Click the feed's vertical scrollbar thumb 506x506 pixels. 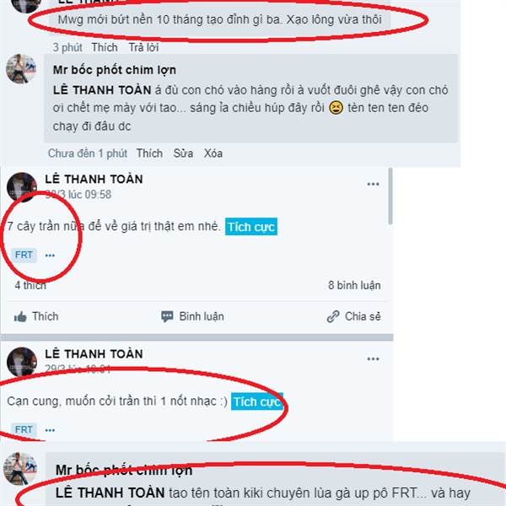[390, 196]
